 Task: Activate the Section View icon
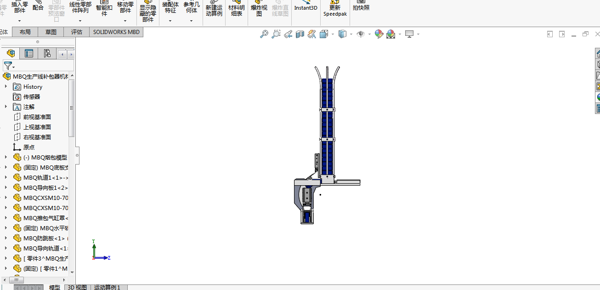(300, 34)
